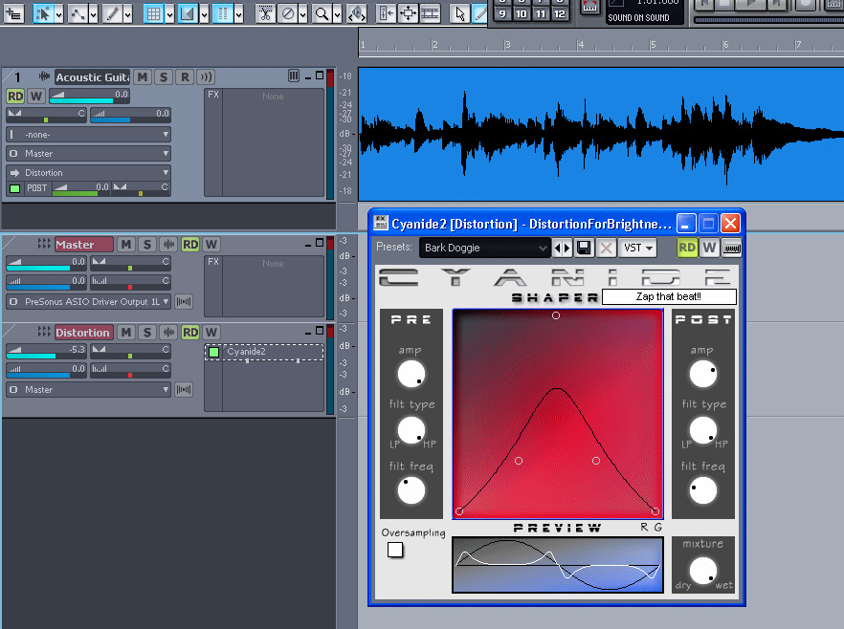Toggle the Distortion send enable button
844x629 pixels.
tap(14, 188)
